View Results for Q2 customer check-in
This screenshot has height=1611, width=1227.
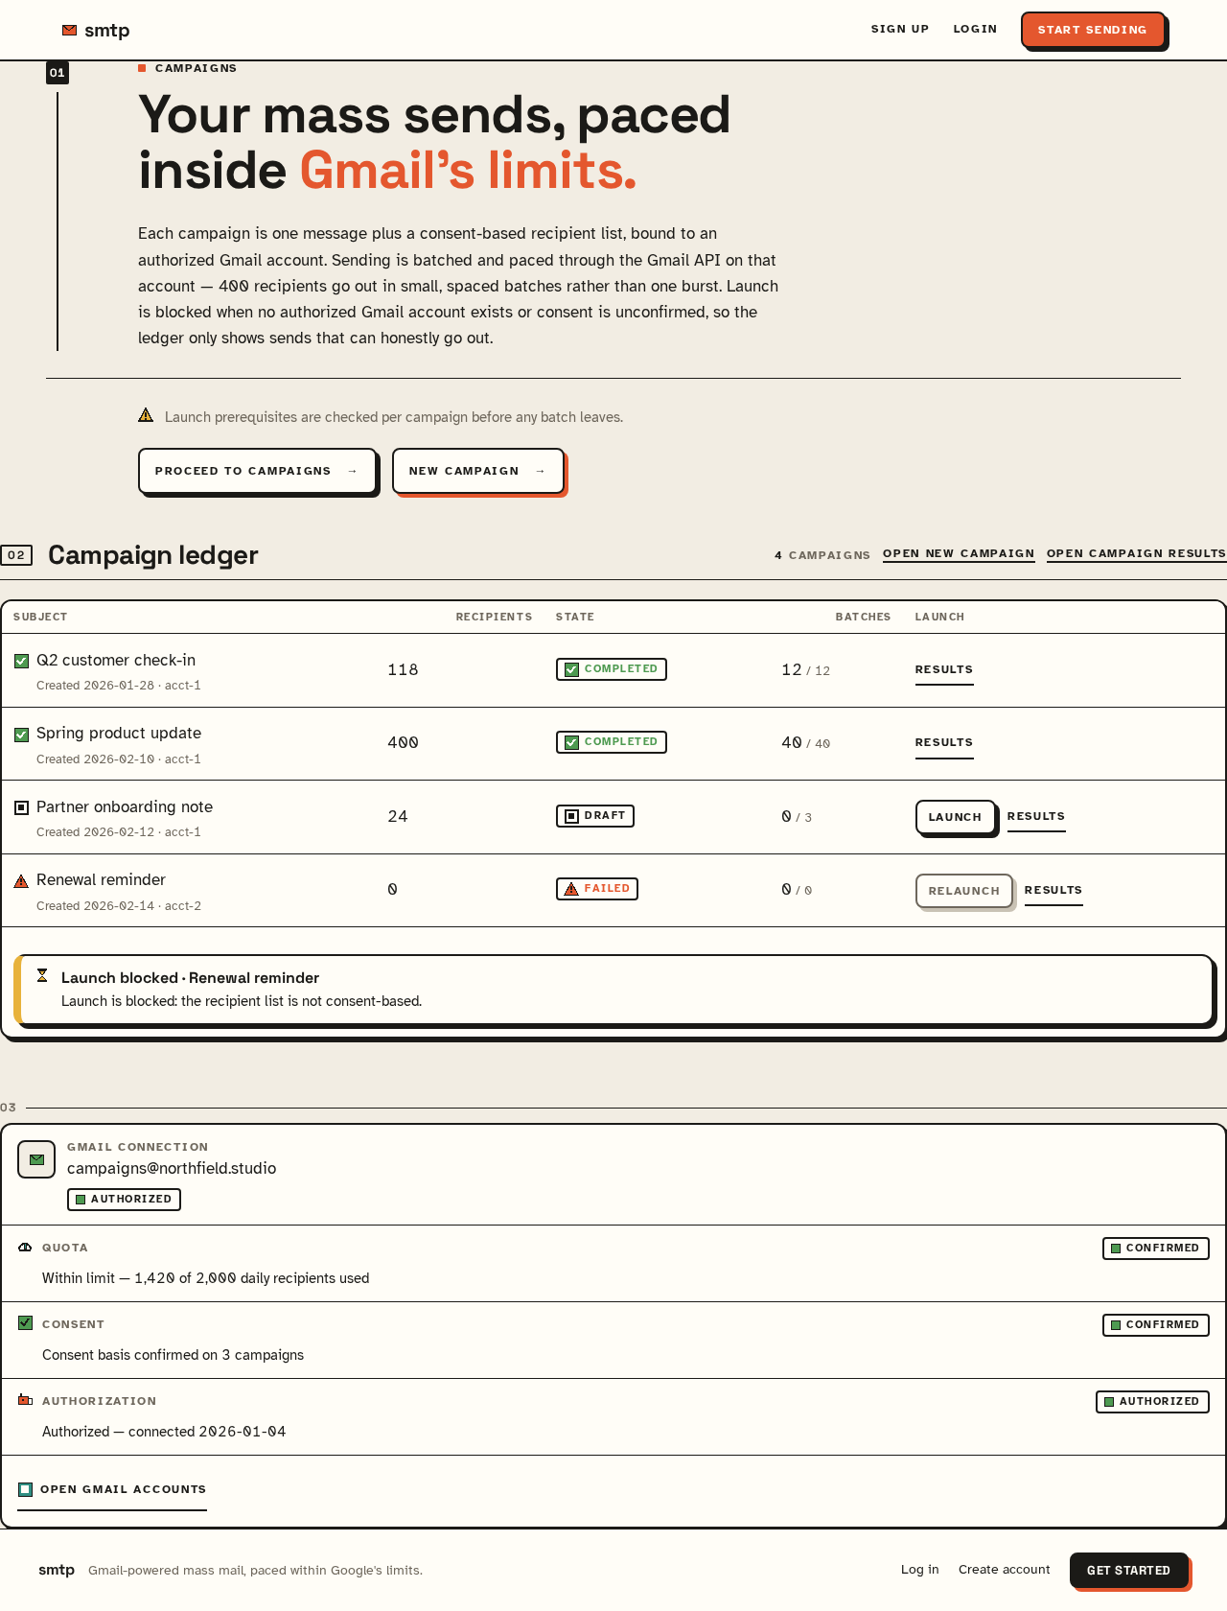coord(944,670)
